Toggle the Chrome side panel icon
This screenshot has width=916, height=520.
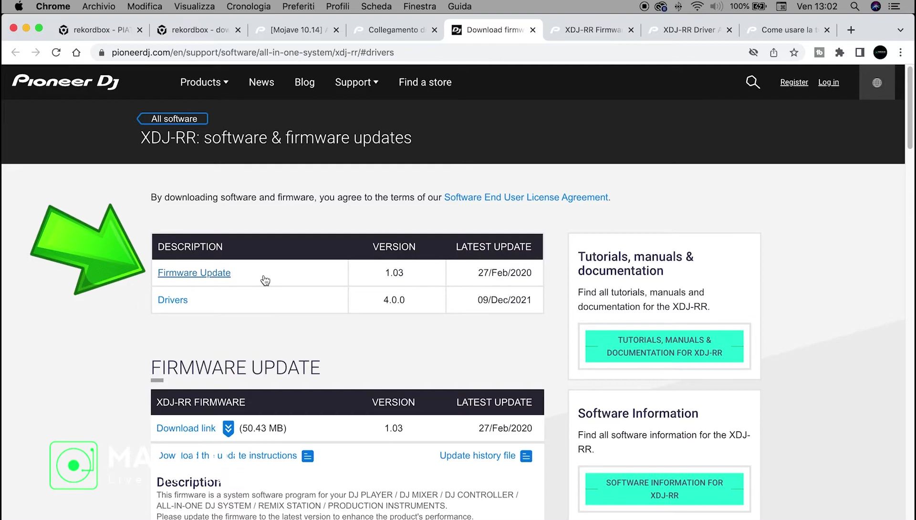(860, 52)
